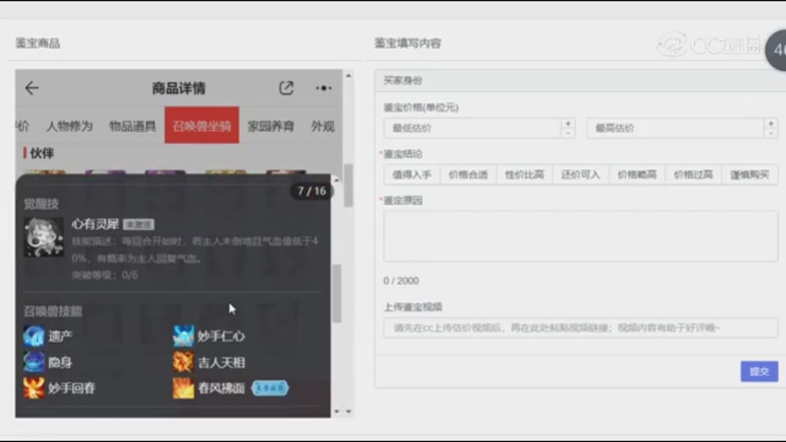Choose the 值得入手 conclusion option
This screenshot has width=786, height=442.
tap(412, 174)
